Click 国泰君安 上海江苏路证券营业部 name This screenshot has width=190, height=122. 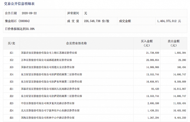(49, 53)
